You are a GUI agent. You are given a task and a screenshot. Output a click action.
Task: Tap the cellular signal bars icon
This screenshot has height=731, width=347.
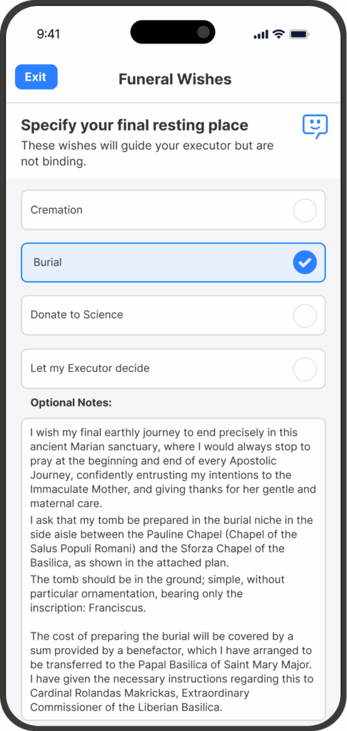click(x=261, y=34)
